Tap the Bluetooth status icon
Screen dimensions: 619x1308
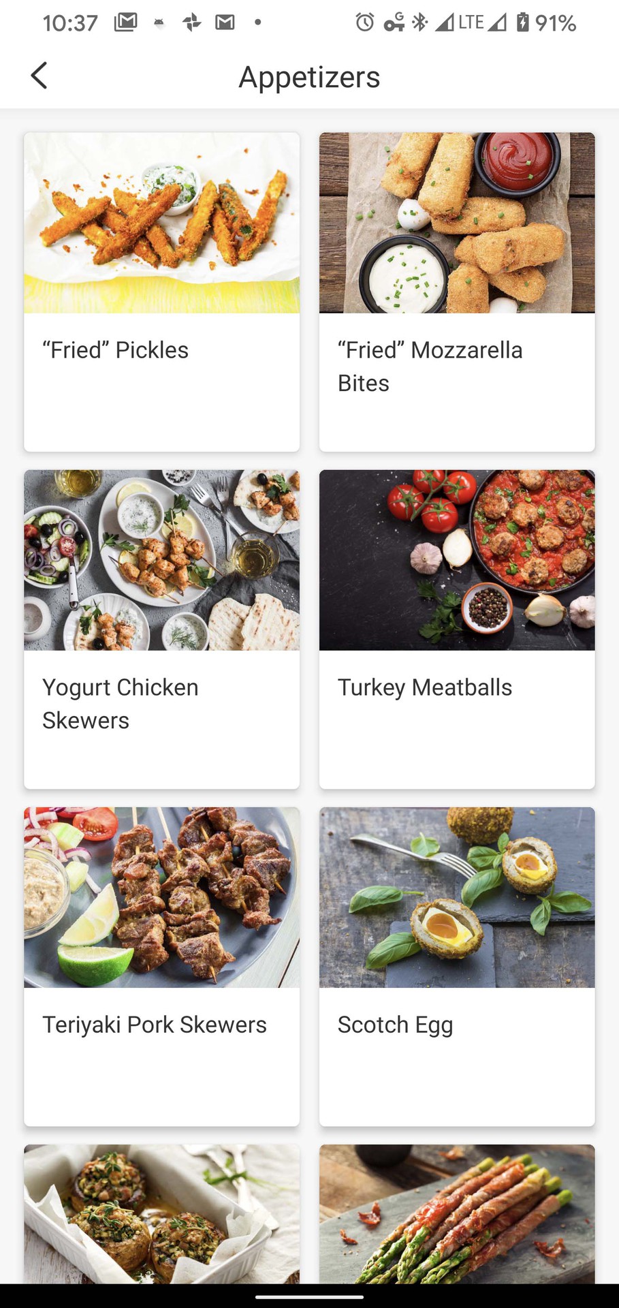419,22
